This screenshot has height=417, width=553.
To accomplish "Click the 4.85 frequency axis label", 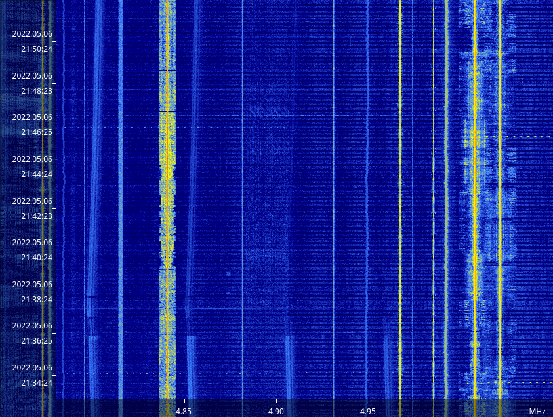I will (184, 411).
